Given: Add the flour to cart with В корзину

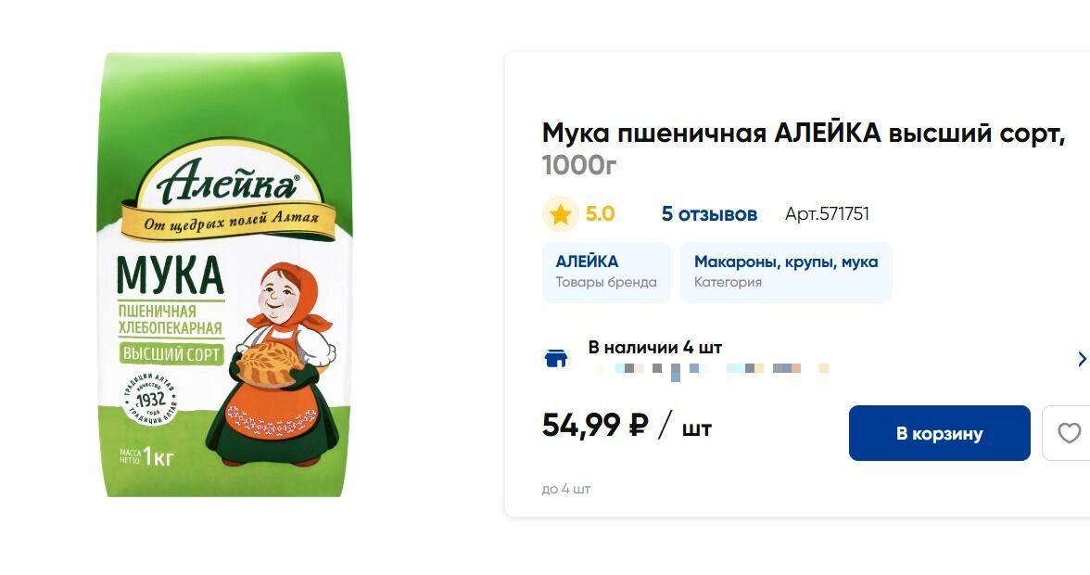Looking at the screenshot, I should coord(939,432).
